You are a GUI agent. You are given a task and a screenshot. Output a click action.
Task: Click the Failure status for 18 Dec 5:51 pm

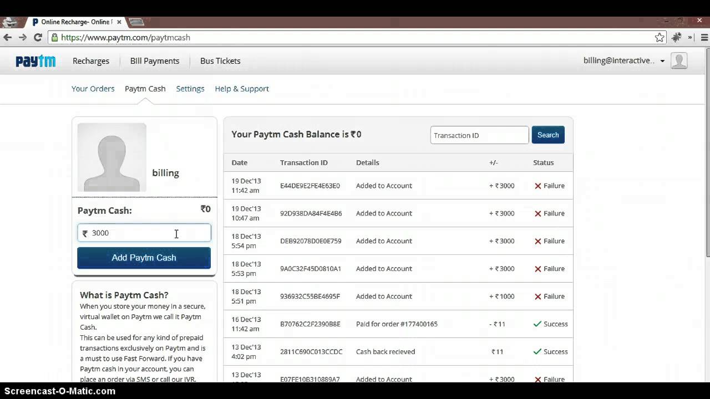[550, 296]
